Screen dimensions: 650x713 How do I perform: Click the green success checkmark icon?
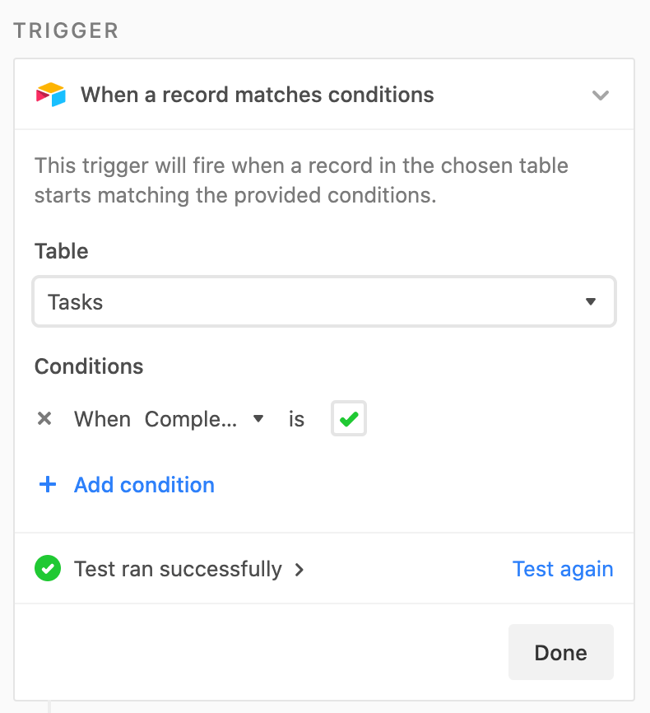click(48, 568)
